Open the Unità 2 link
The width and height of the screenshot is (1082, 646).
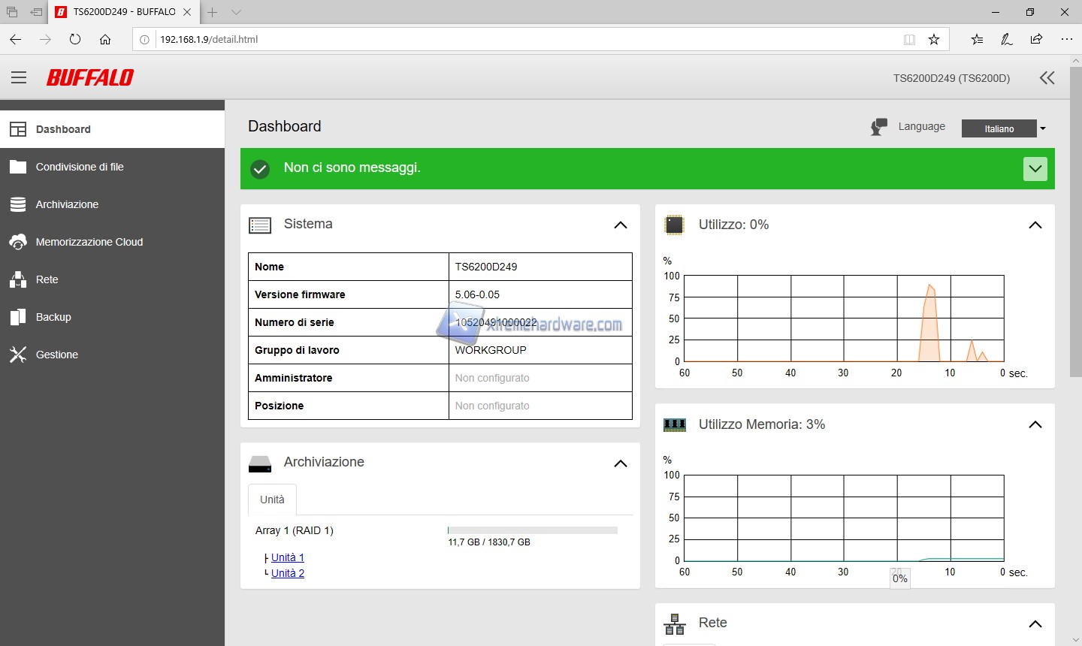[287, 573]
